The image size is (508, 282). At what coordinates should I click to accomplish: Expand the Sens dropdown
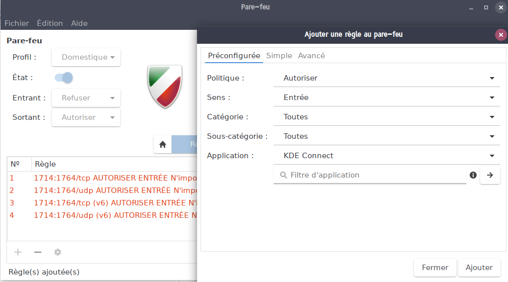386,97
